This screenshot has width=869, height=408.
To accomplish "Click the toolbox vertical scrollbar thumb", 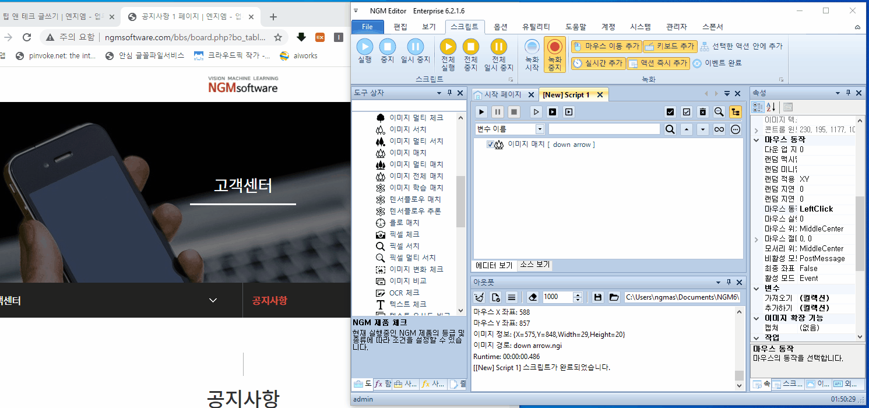I will tap(460, 201).
